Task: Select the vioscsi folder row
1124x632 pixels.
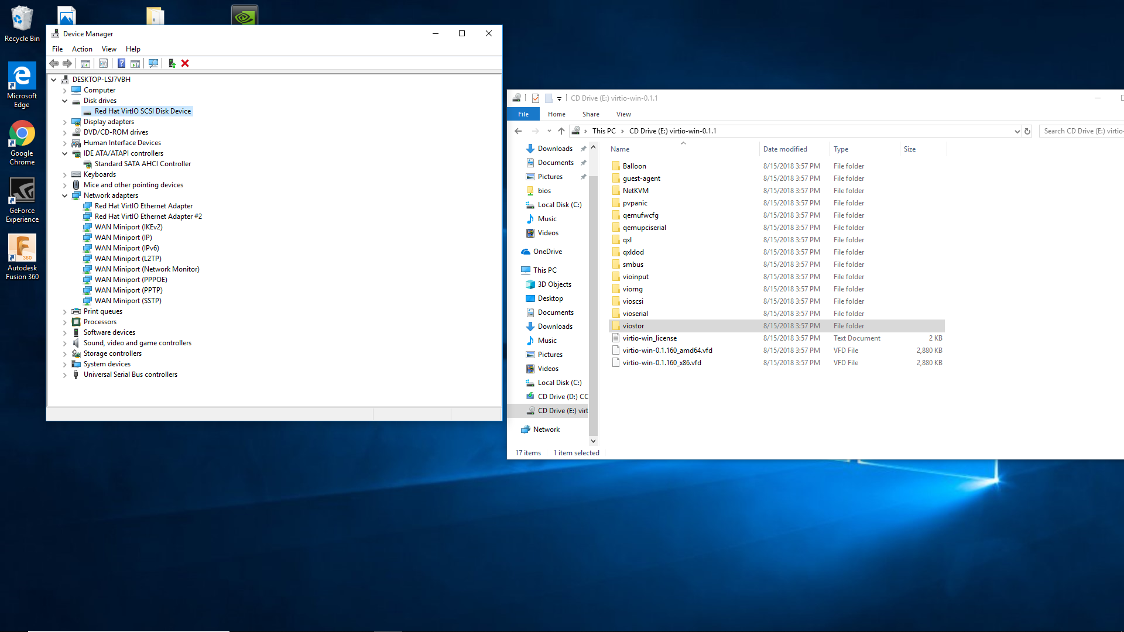Action: click(x=776, y=301)
